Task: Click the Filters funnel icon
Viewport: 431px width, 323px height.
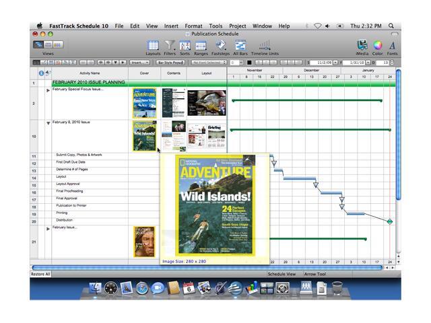Action: click(x=170, y=46)
